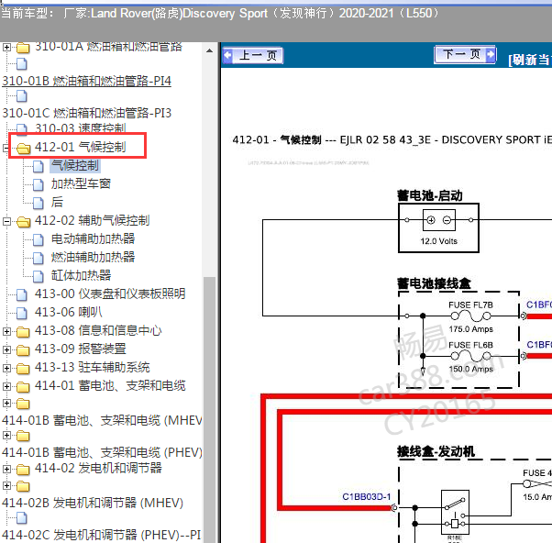This screenshot has height=543, width=552.
Task: Open the 后 document page
Action: (57, 202)
